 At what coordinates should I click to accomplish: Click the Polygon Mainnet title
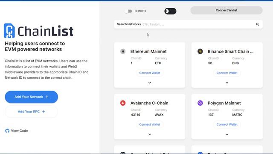click(x=224, y=103)
